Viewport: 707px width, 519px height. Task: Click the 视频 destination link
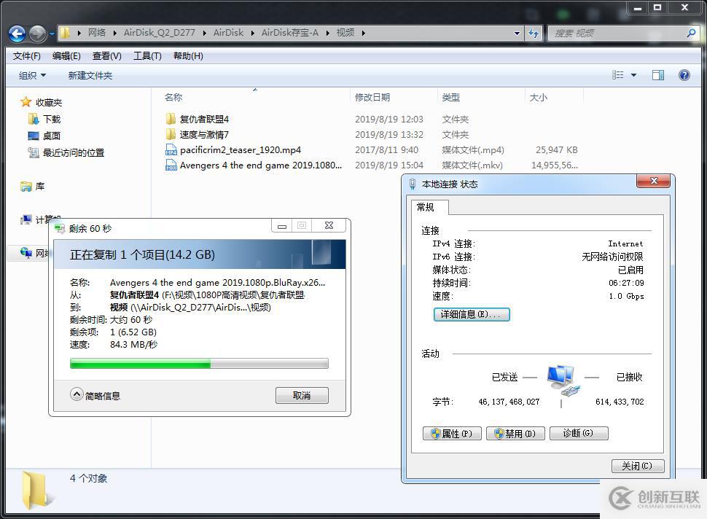click(x=119, y=307)
